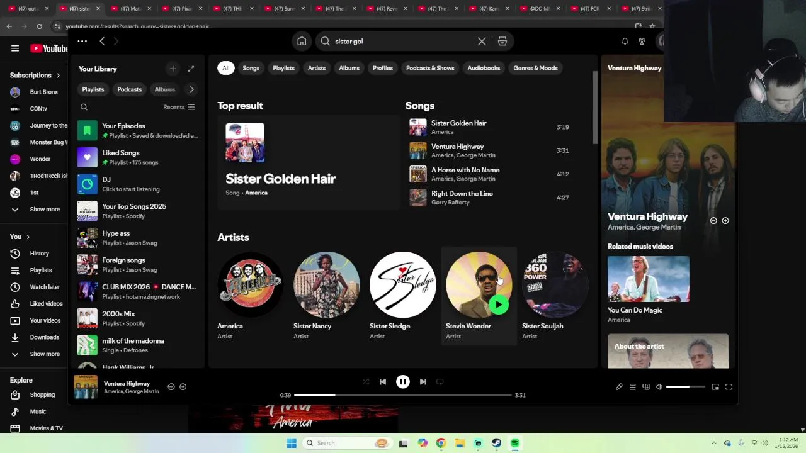Open YouTube hamburger guide menu
806x453 pixels.
(x=15, y=48)
